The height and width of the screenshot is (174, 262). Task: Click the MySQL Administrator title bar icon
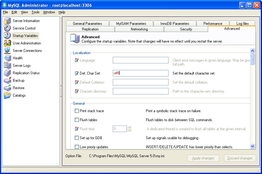pyautogui.click(x=4, y=5)
